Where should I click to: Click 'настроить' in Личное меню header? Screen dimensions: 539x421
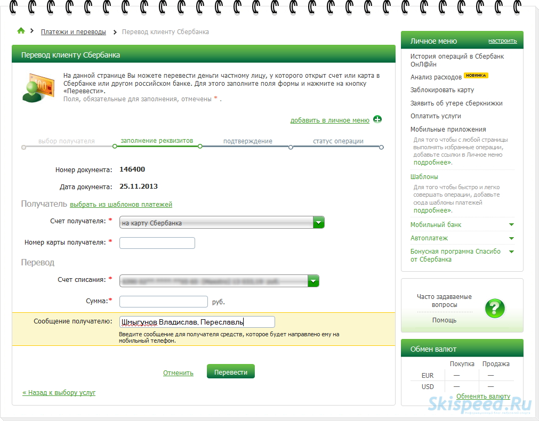tap(503, 41)
